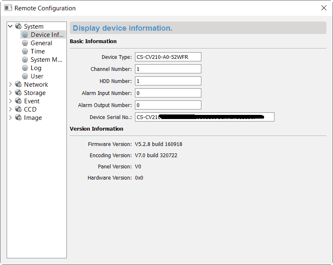This screenshot has width=333, height=265.
Task: Open the System Maintenance tree item
Action: pos(46,60)
